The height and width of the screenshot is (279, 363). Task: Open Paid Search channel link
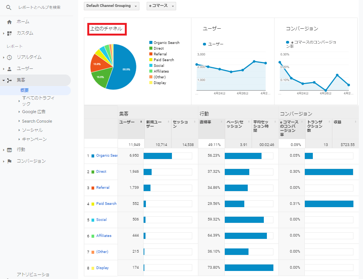(x=106, y=204)
